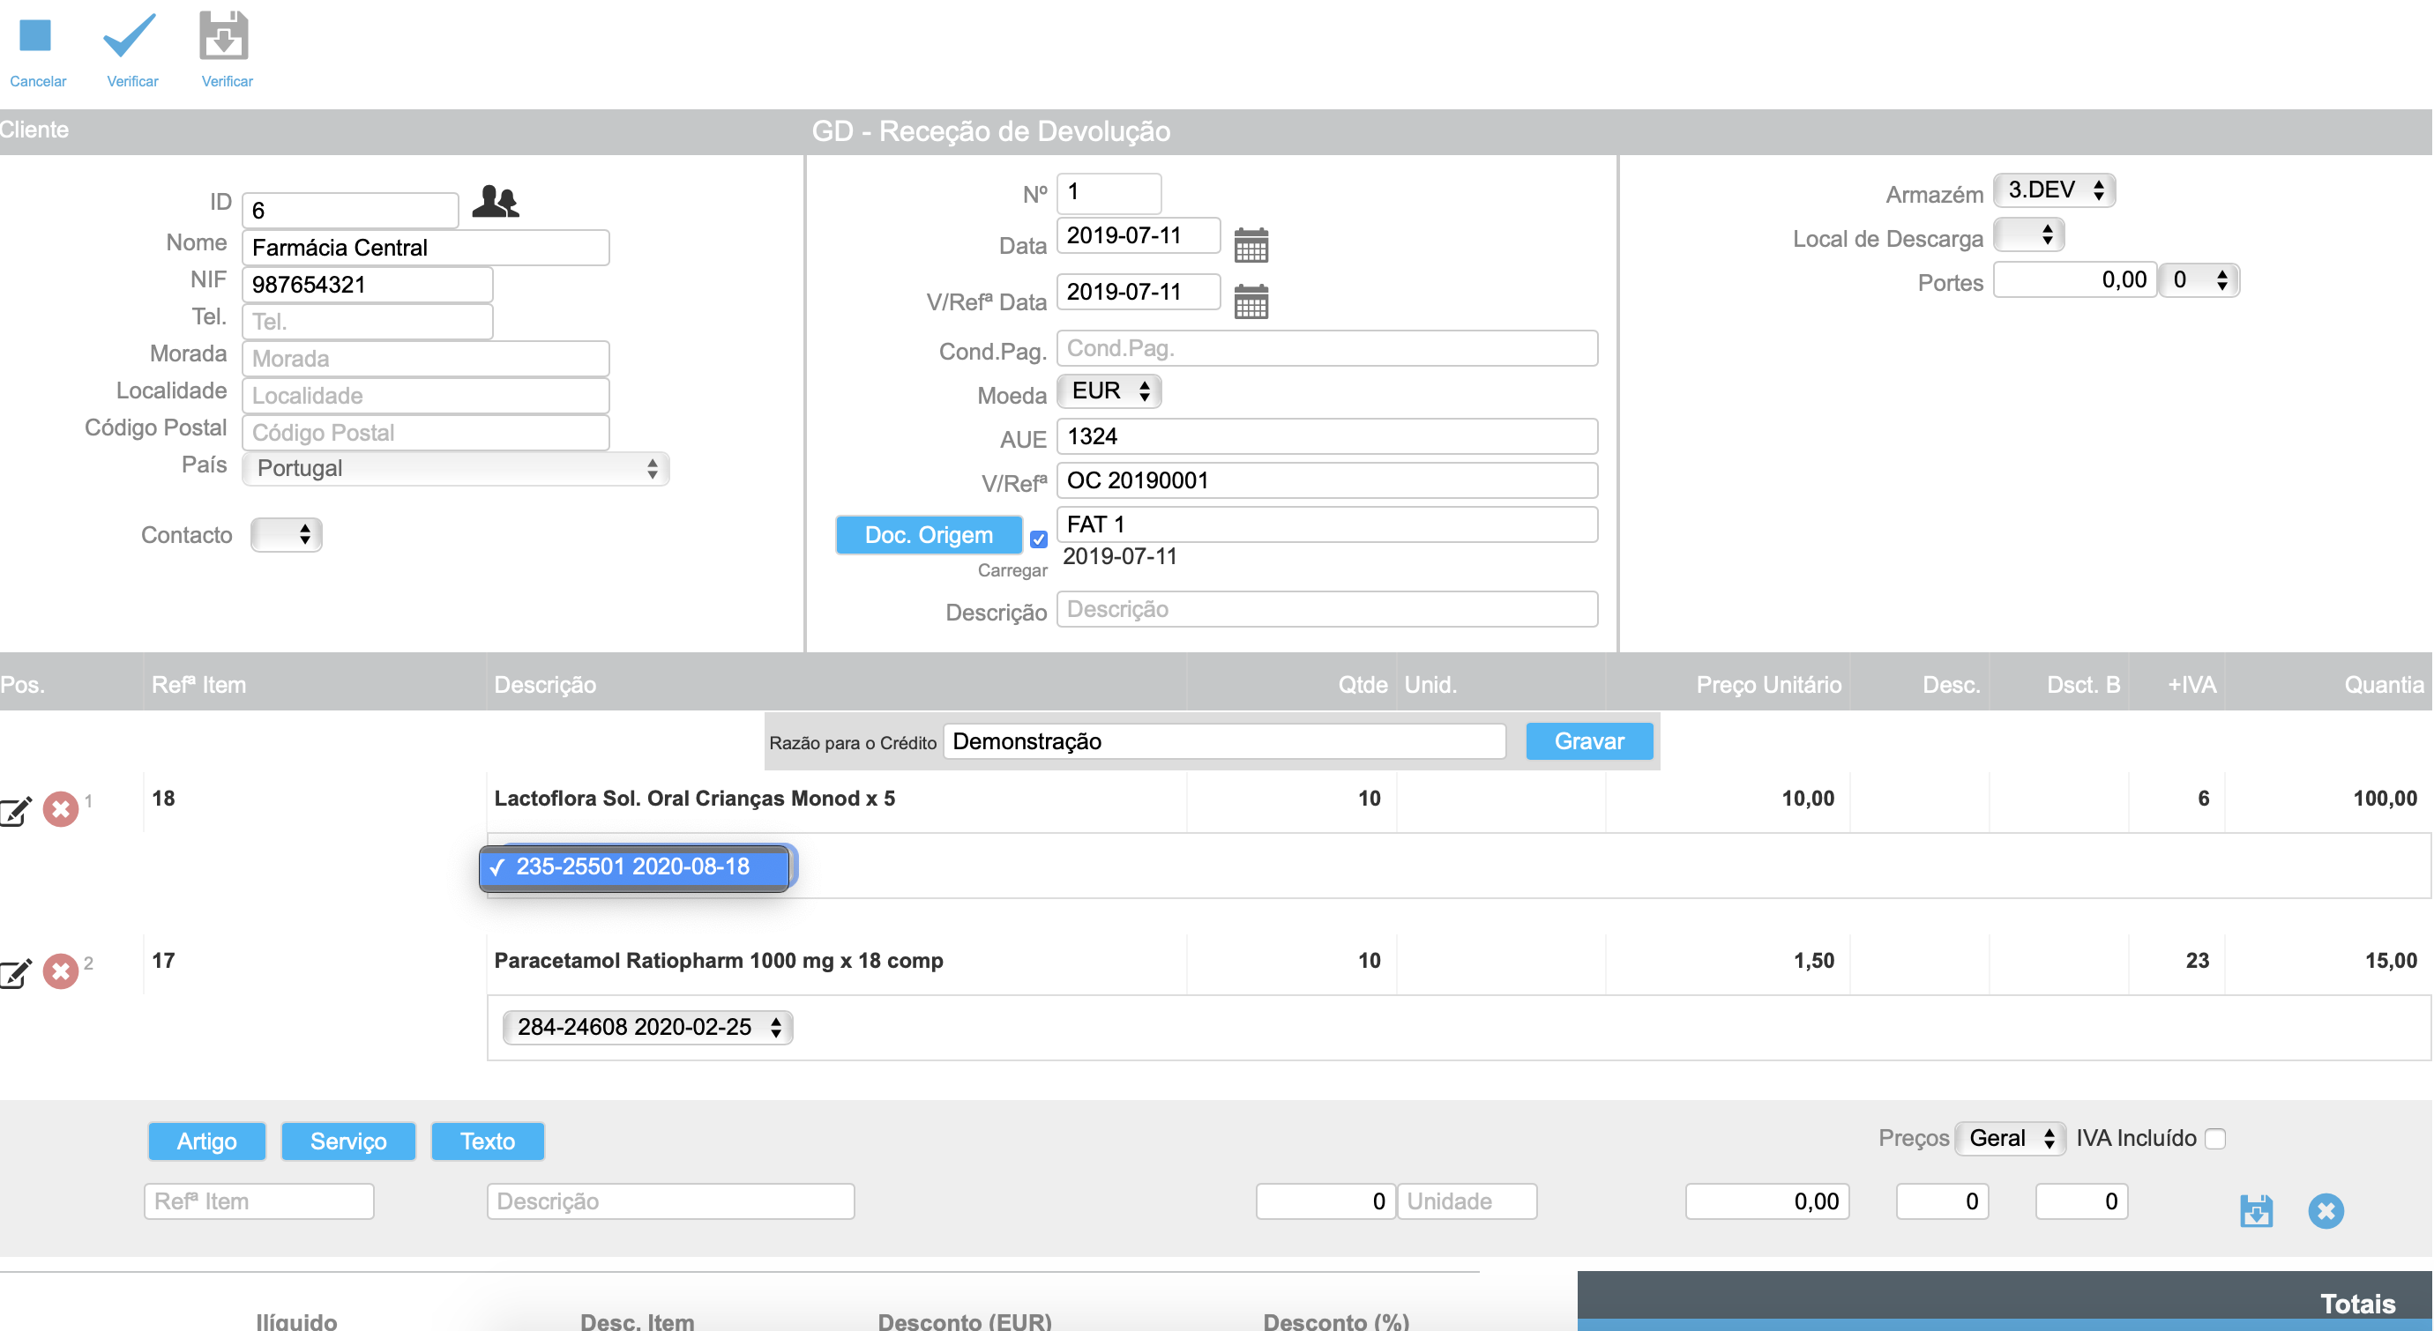Save new item line with disk icon

coord(2257,1210)
